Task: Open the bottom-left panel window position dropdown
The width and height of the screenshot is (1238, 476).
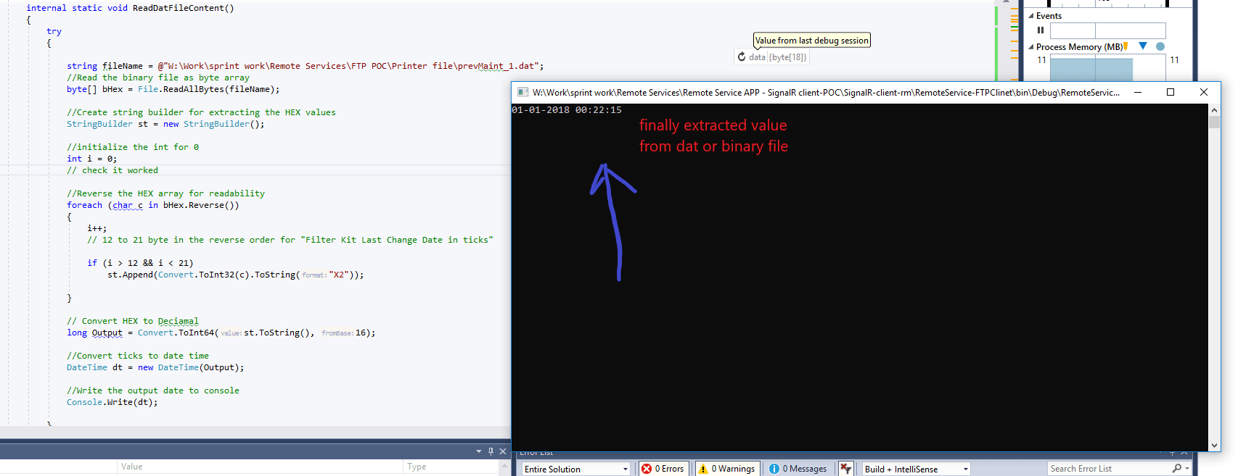Action: tap(479, 451)
